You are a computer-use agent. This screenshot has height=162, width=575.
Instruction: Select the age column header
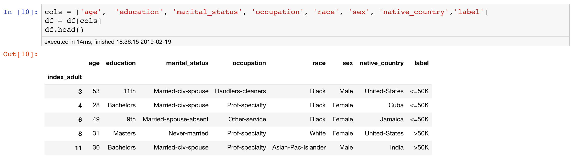(94, 63)
